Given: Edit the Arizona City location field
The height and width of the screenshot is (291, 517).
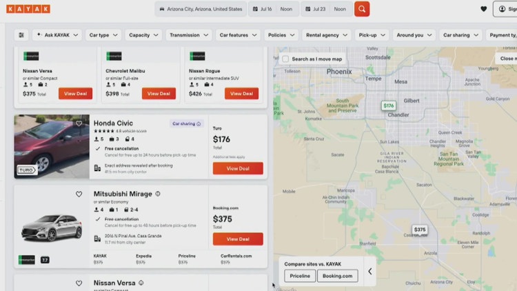Looking at the screenshot, I should pyautogui.click(x=201, y=9).
